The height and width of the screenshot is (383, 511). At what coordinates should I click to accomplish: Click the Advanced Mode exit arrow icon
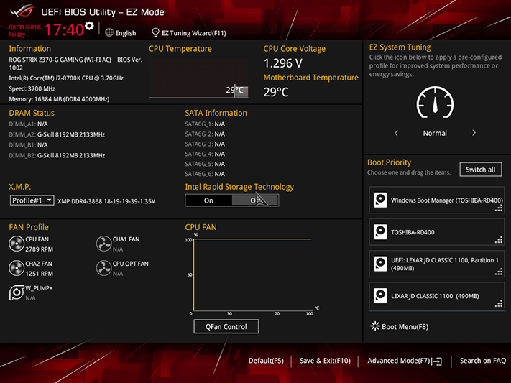coord(437,361)
